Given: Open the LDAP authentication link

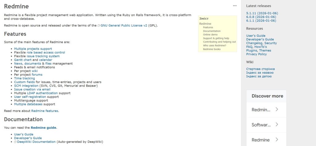Looking at the screenshot, I should click(42, 93).
